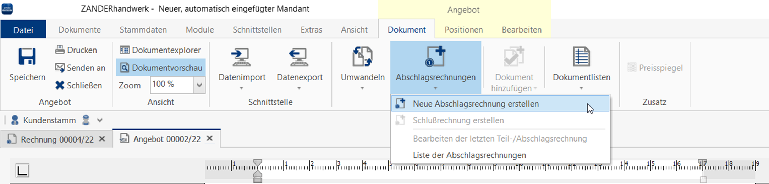Switch to the Schnittstellen ribbon tab

click(257, 30)
